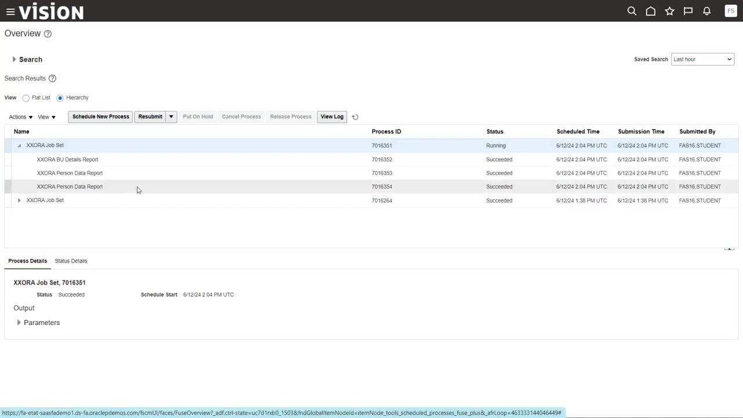Open the Saved Search dropdown
Screen dimensions: 743x418
click(702, 59)
